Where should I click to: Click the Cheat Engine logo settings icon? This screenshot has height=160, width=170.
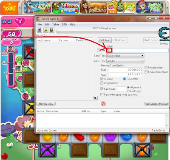pos(164,34)
